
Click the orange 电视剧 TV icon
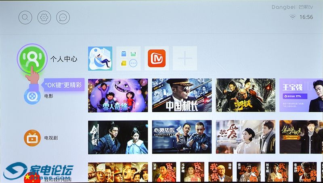pyautogui.click(x=32, y=138)
